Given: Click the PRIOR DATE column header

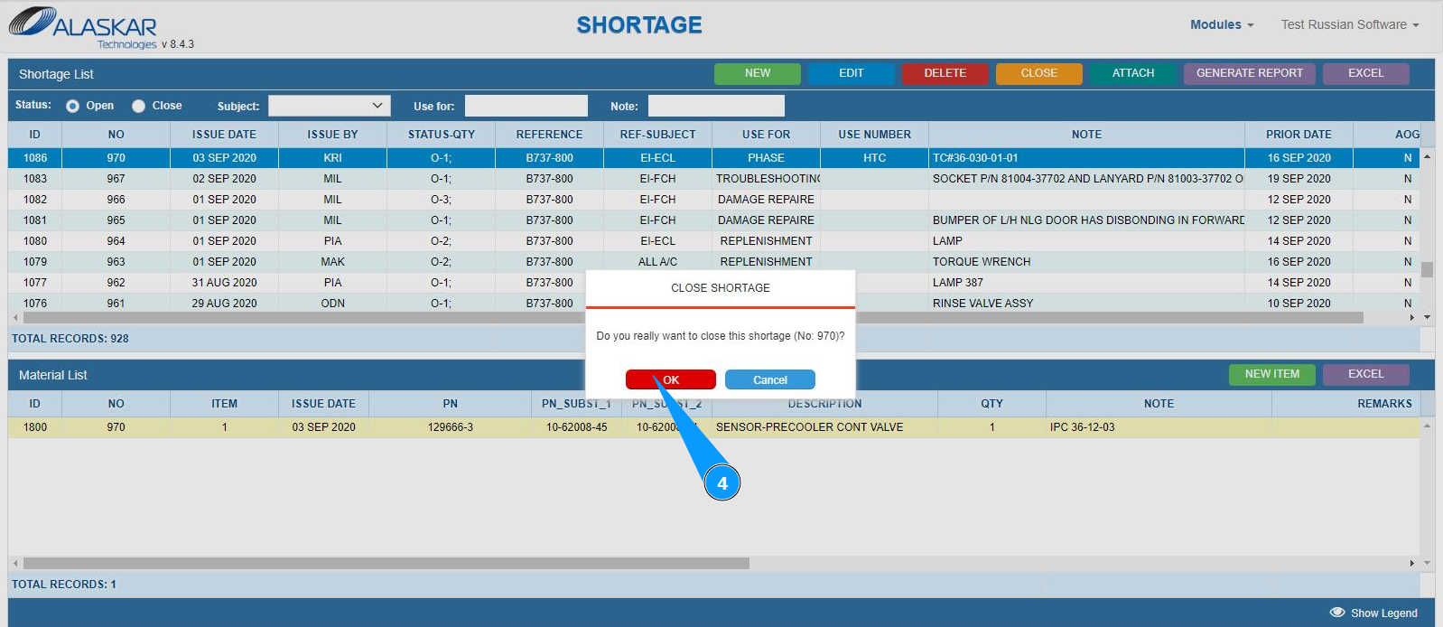Looking at the screenshot, I should click(1299, 135).
